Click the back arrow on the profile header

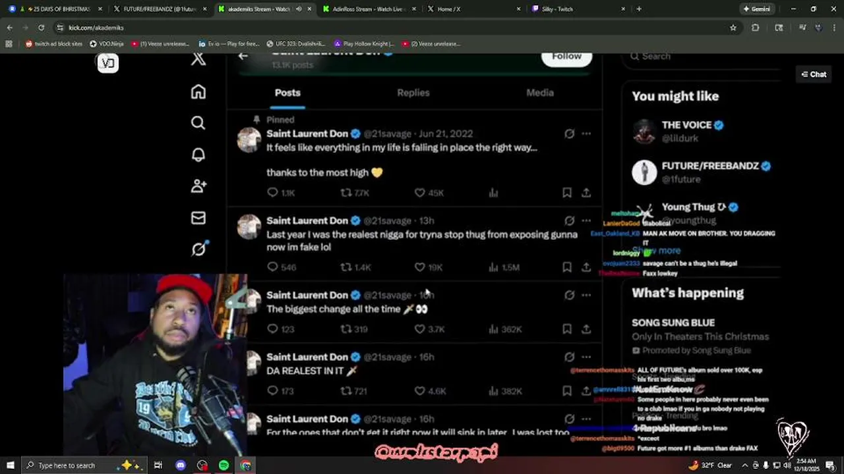tap(243, 56)
